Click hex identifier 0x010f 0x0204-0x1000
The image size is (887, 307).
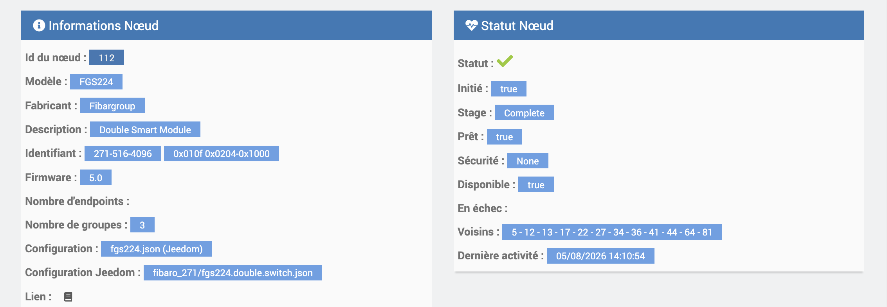click(222, 153)
